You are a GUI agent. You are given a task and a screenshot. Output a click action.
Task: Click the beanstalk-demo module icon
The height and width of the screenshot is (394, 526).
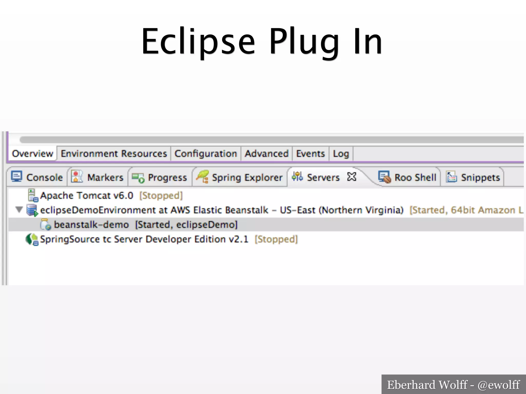point(46,224)
